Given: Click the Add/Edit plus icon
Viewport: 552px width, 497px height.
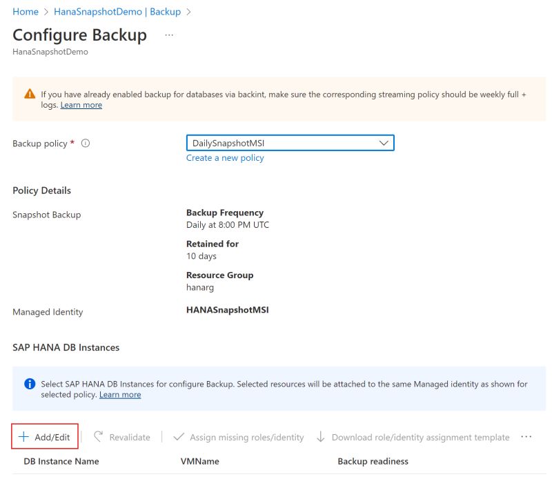Looking at the screenshot, I should click(23, 437).
